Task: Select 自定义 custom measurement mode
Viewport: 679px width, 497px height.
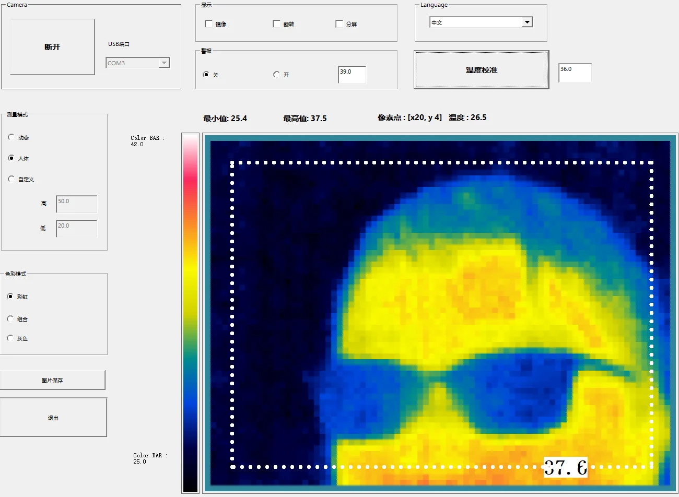Action: 11,179
